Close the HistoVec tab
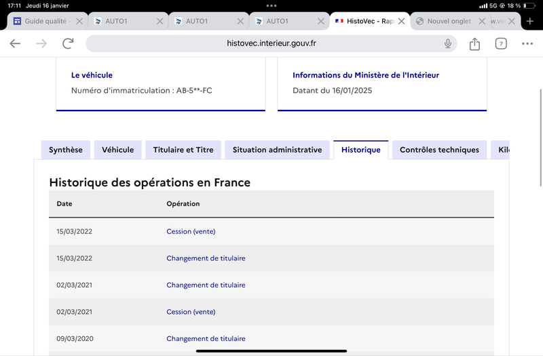Screen dimensions: 543x356 (x=401, y=21)
